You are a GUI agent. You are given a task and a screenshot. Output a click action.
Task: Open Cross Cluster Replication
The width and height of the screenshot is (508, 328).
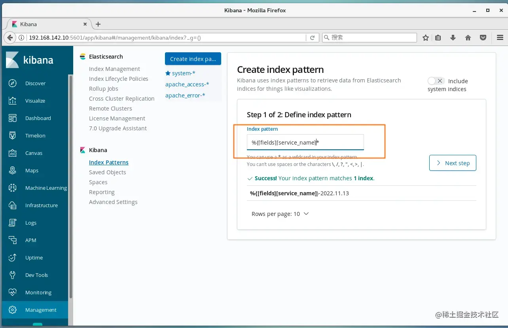coord(122,99)
